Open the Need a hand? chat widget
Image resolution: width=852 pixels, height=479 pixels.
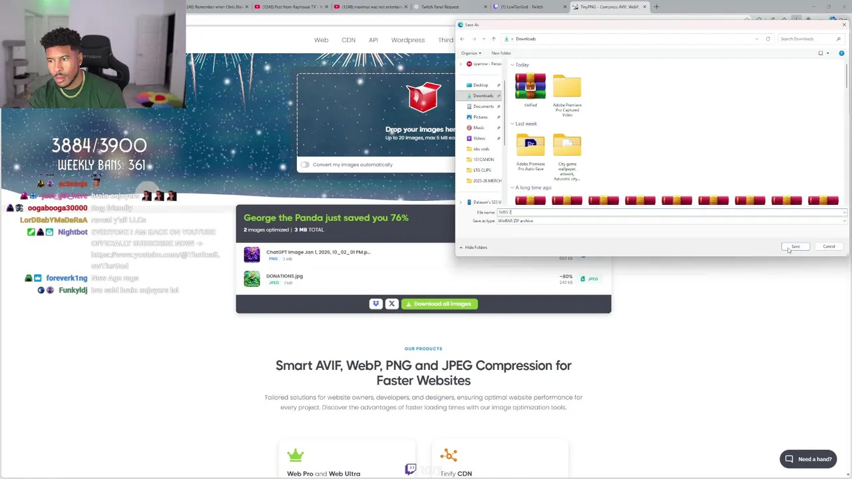[x=808, y=459]
